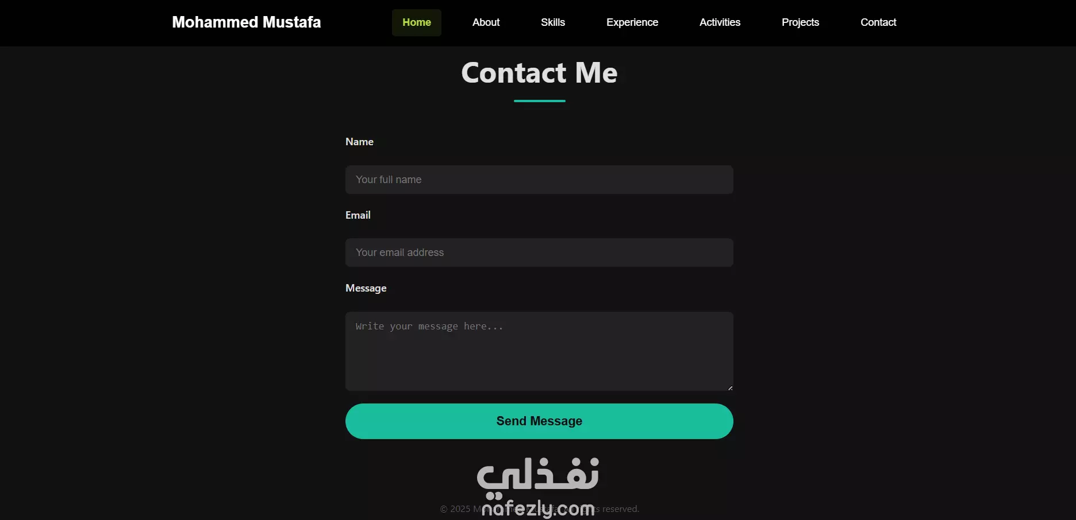Focus the 'Your email address' input field

coord(539,253)
